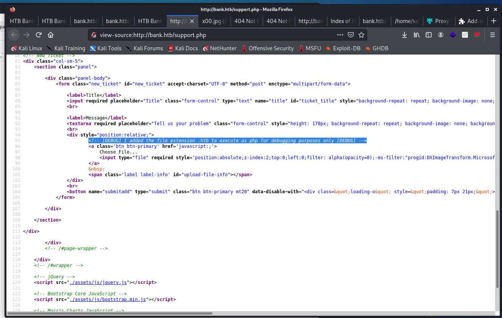The height and width of the screenshot is (318, 502).
Task: Switch to the Index of tab
Action: point(342,21)
